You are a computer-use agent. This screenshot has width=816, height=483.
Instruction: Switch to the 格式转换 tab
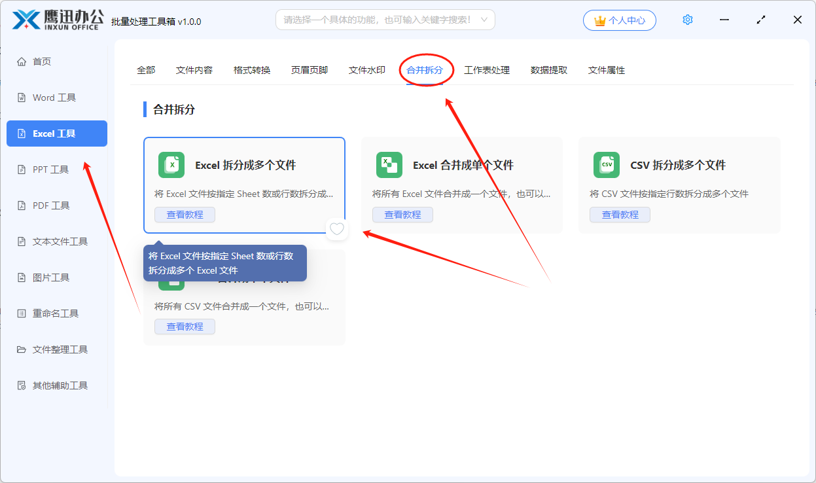tap(252, 70)
